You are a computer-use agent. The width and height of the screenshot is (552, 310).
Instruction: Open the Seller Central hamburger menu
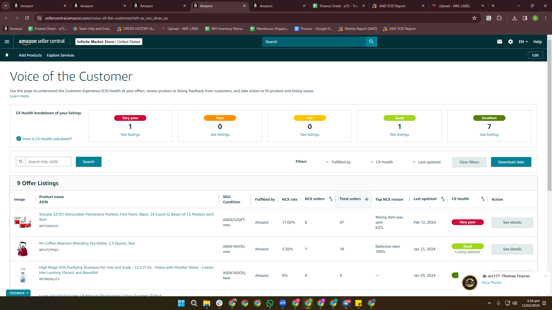click(x=7, y=42)
